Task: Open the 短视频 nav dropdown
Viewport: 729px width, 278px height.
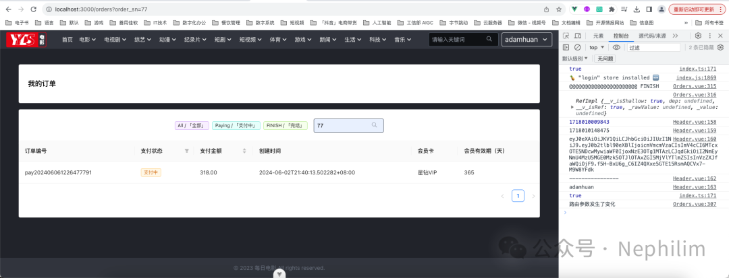Action: (x=250, y=40)
